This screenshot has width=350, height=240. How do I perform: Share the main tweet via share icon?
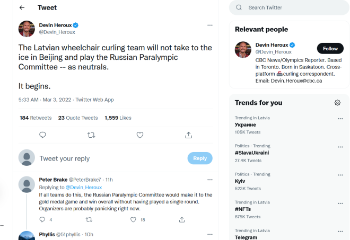[x=188, y=135]
